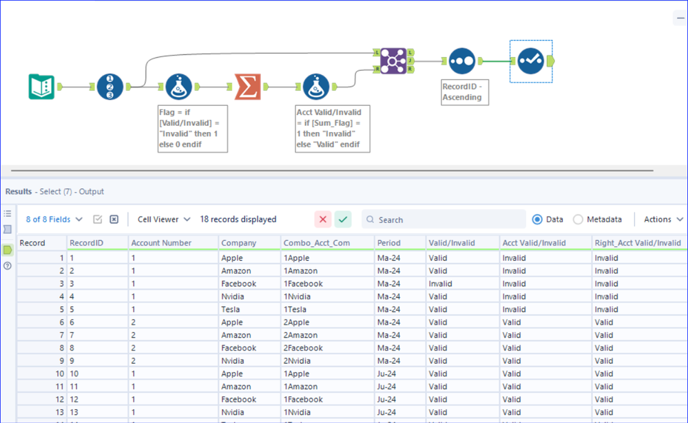Select the Sort tool
Image resolution: width=688 pixels, height=423 pixels.
tap(462, 61)
